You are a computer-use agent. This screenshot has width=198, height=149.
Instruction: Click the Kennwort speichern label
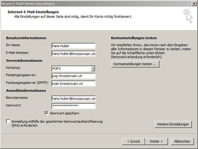(x=65, y=113)
